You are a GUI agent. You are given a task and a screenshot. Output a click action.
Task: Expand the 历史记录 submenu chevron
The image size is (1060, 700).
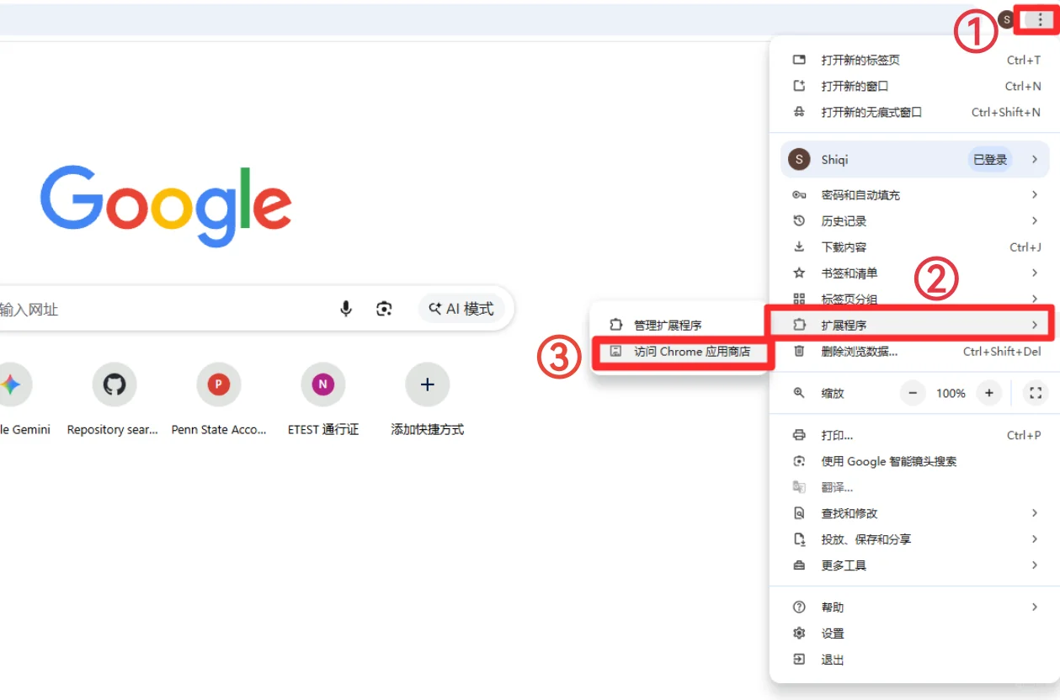click(1035, 220)
